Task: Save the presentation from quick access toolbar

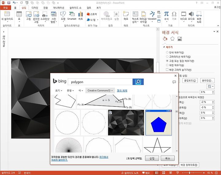Action: pyautogui.click(x=9, y=3)
